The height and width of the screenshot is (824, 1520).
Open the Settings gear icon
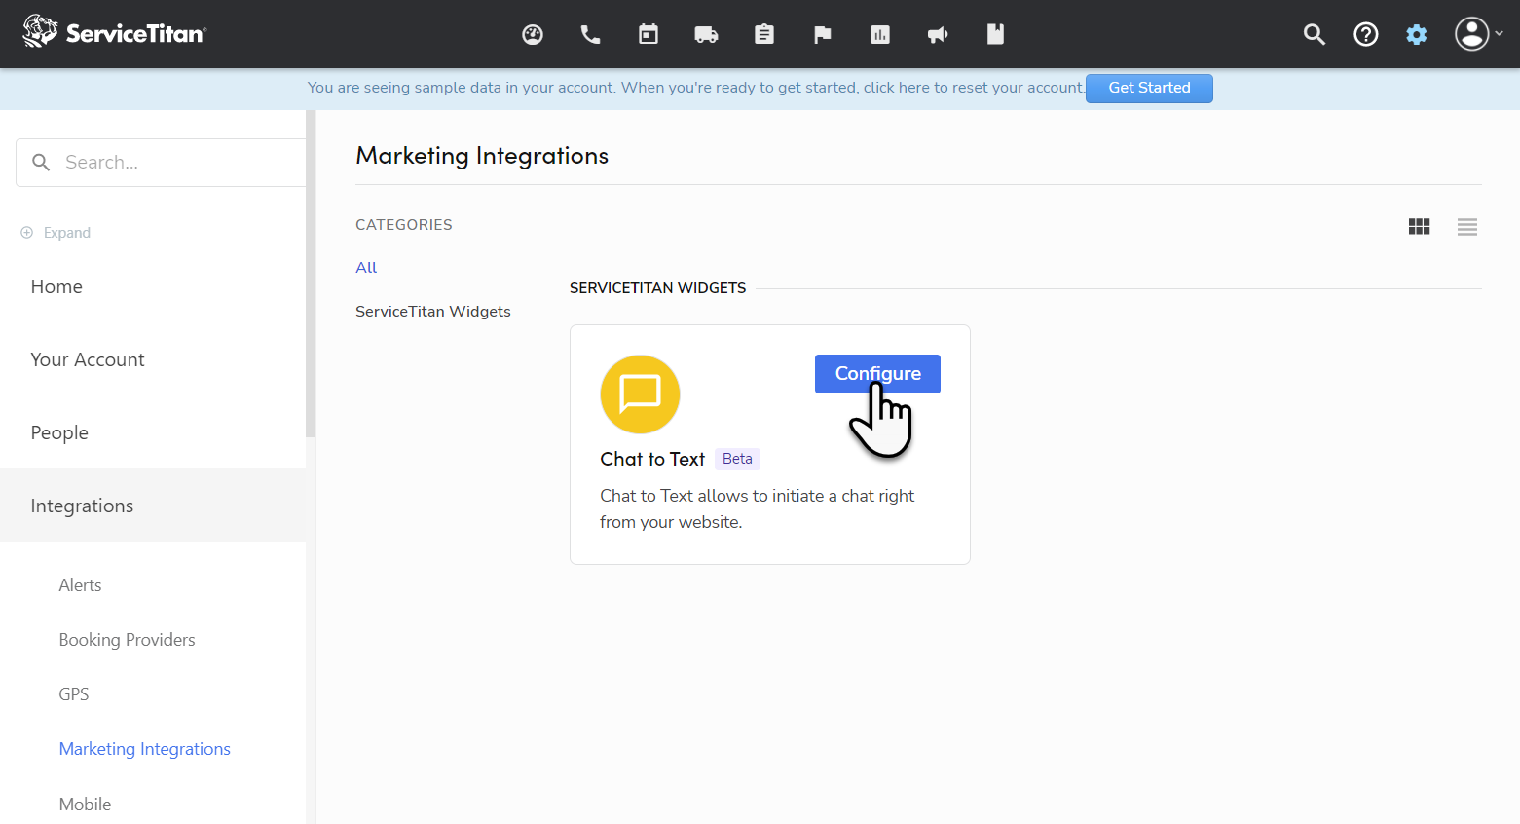[x=1417, y=35]
